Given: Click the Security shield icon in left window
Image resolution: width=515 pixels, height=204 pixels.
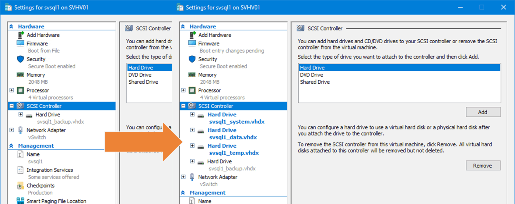Looking at the screenshot, I should click(20, 59).
